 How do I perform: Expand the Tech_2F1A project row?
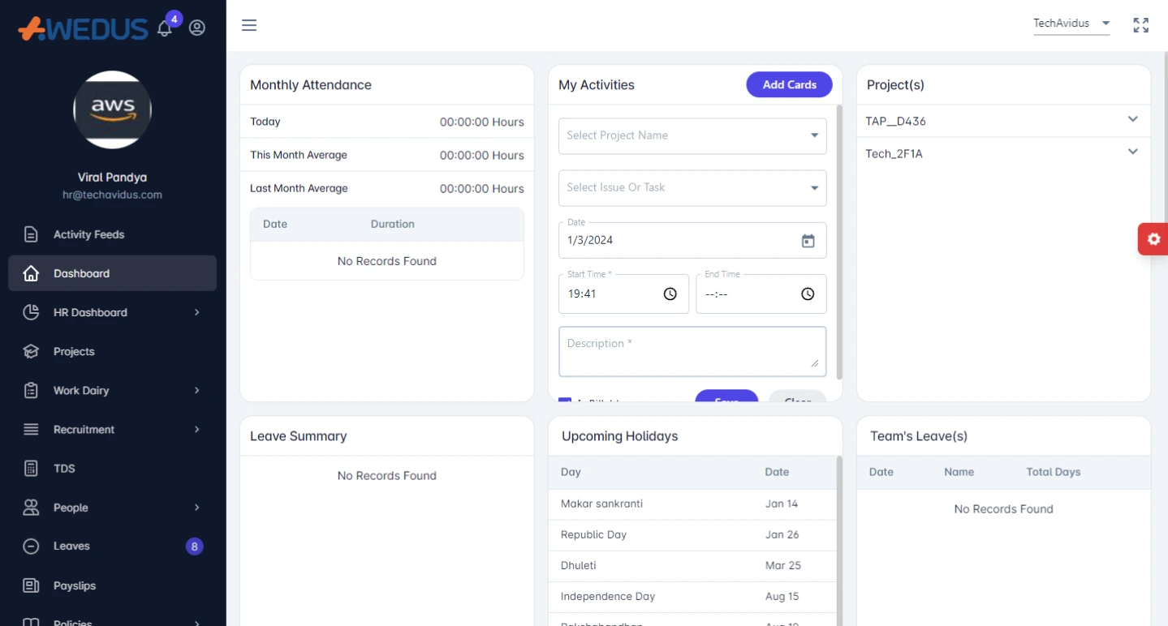1132,152
